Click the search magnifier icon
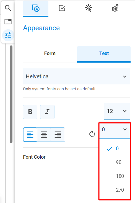Image resolution: width=135 pixels, height=203 pixels. [x=8, y=8]
